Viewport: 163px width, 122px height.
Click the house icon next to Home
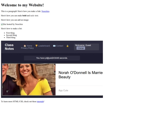coord(25,46)
